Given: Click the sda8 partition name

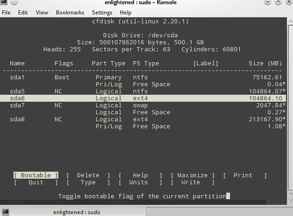Looking at the screenshot, I should pyautogui.click(x=17, y=119).
